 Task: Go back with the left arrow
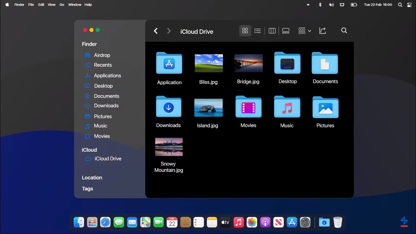(156, 31)
